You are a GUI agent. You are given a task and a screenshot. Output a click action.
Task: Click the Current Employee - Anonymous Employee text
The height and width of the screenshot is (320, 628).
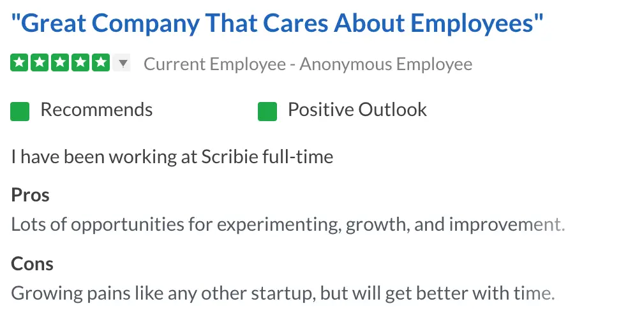point(308,64)
